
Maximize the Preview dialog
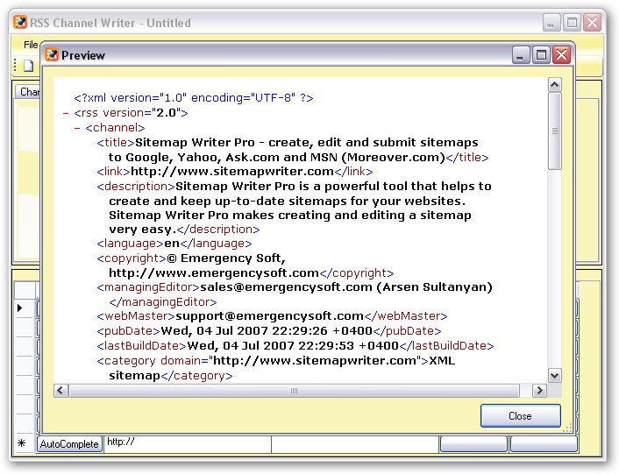[x=541, y=55]
